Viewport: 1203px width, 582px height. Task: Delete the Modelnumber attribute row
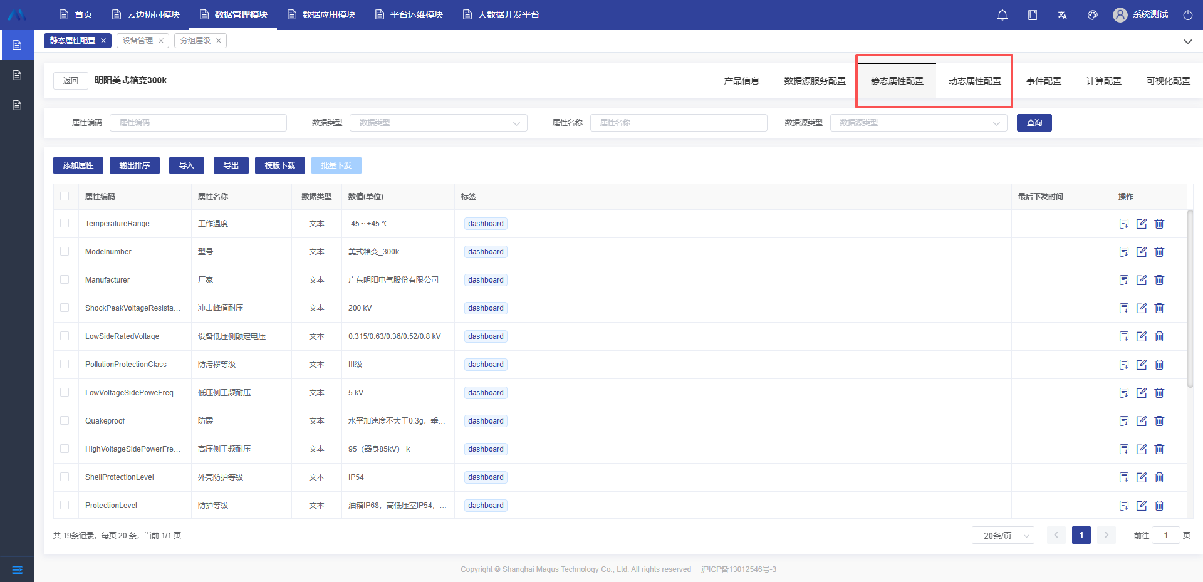click(x=1159, y=252)
